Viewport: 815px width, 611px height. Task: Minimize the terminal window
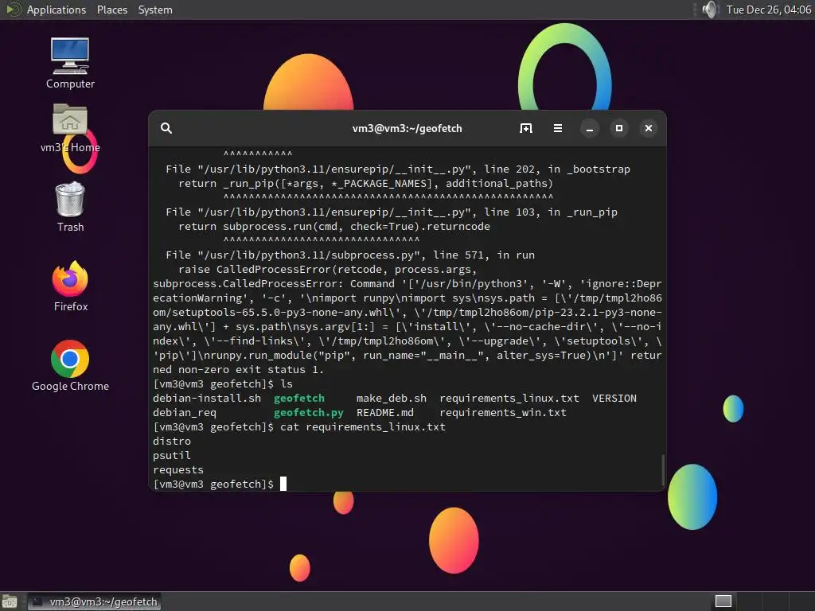(590, 128)
